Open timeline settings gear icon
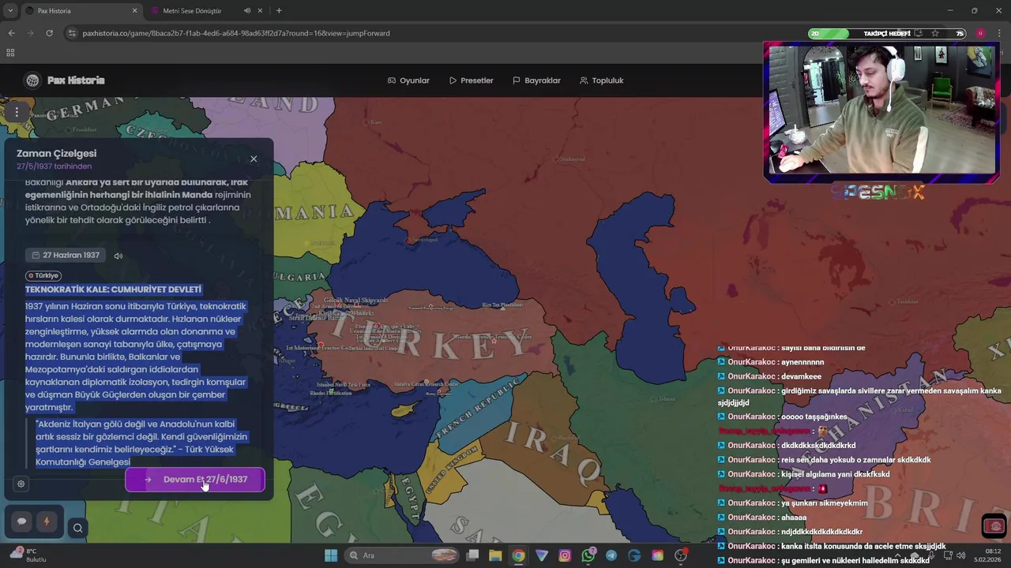This screenshot has width=1011, height=568. coord(21,484)
